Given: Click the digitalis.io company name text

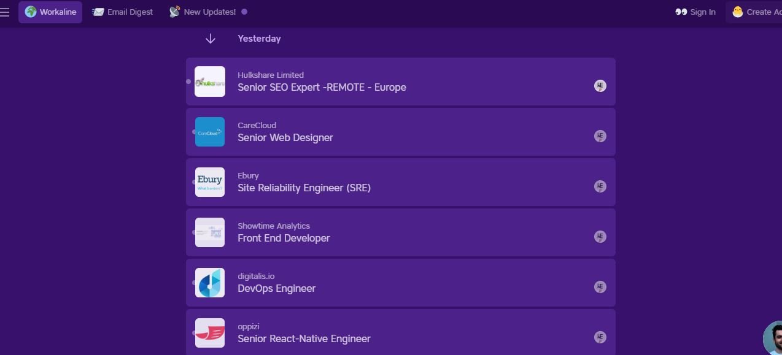Looking at the screenshot, I should pos(256,276).
